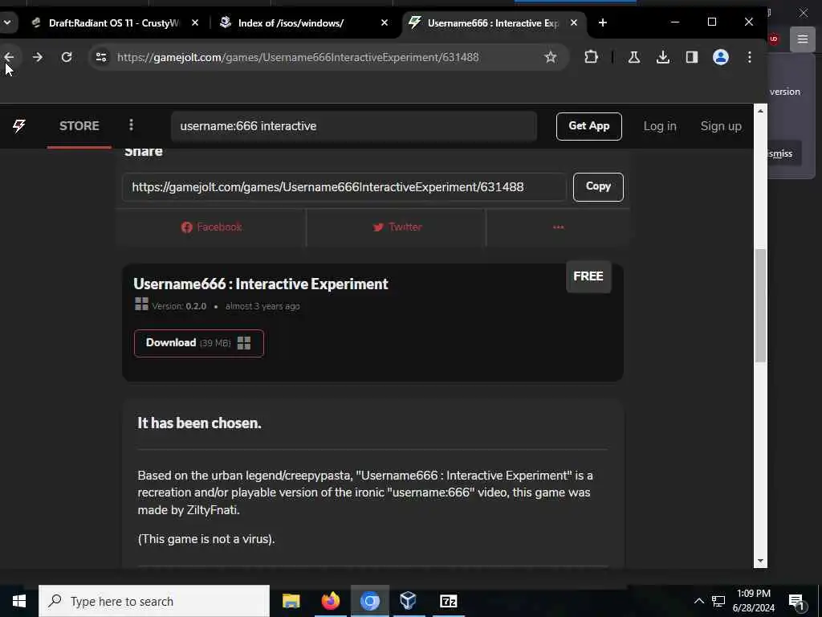Open the Chrome three-dot menu
Image resolution: width=822 pixels, height=617 pixels.
750,57
